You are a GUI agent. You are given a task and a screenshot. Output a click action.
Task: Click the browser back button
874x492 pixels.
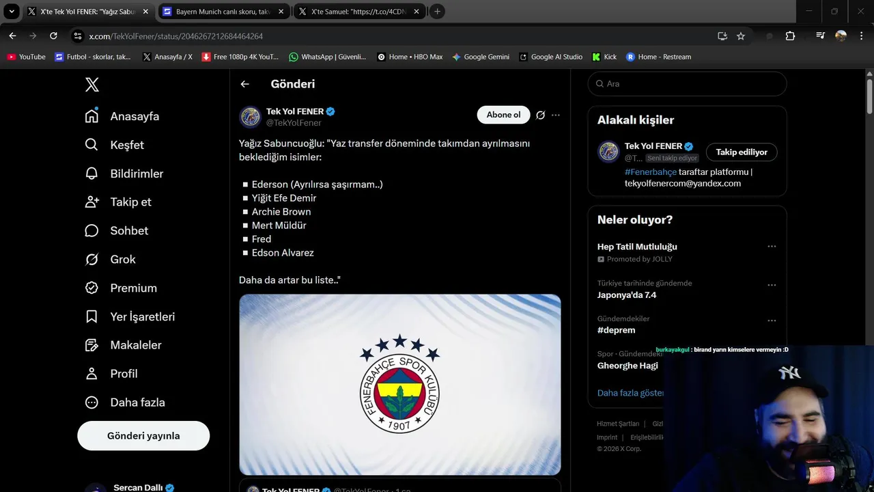pyautogui.click(x=12, y=36)
